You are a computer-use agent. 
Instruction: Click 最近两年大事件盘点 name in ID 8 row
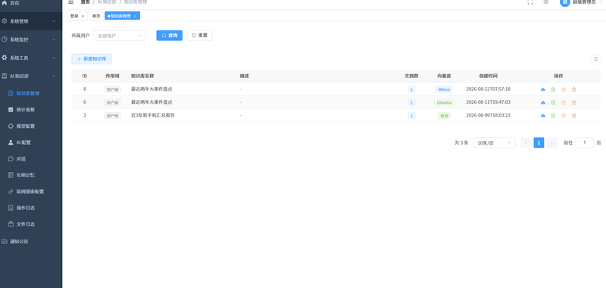pos(151,89)
